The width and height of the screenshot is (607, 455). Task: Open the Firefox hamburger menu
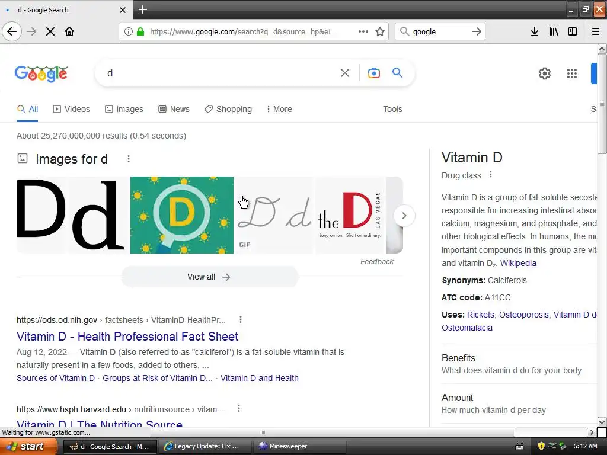596,31
